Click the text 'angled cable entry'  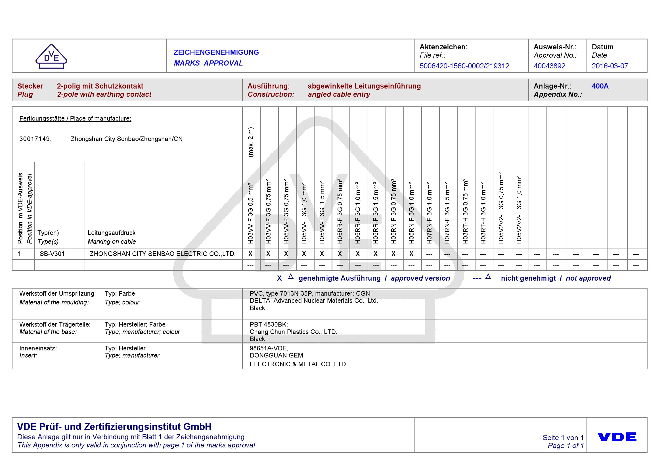(x=339, y=94)
